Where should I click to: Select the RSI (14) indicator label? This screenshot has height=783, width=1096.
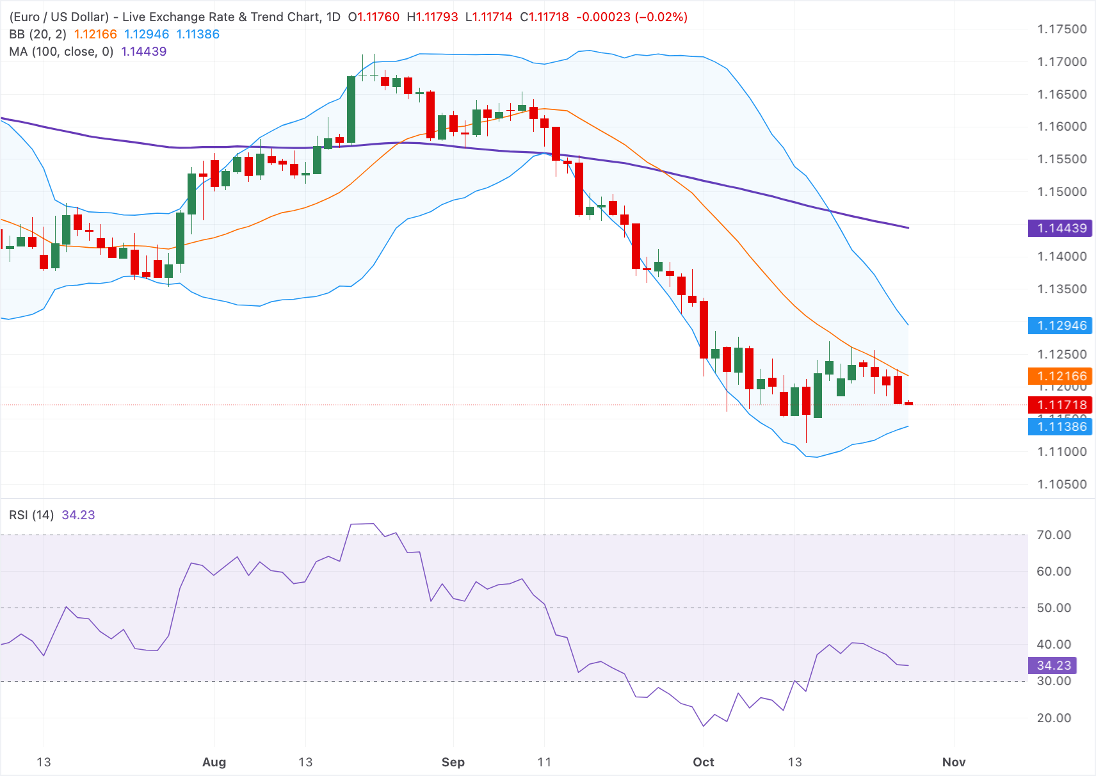point(31,515)
